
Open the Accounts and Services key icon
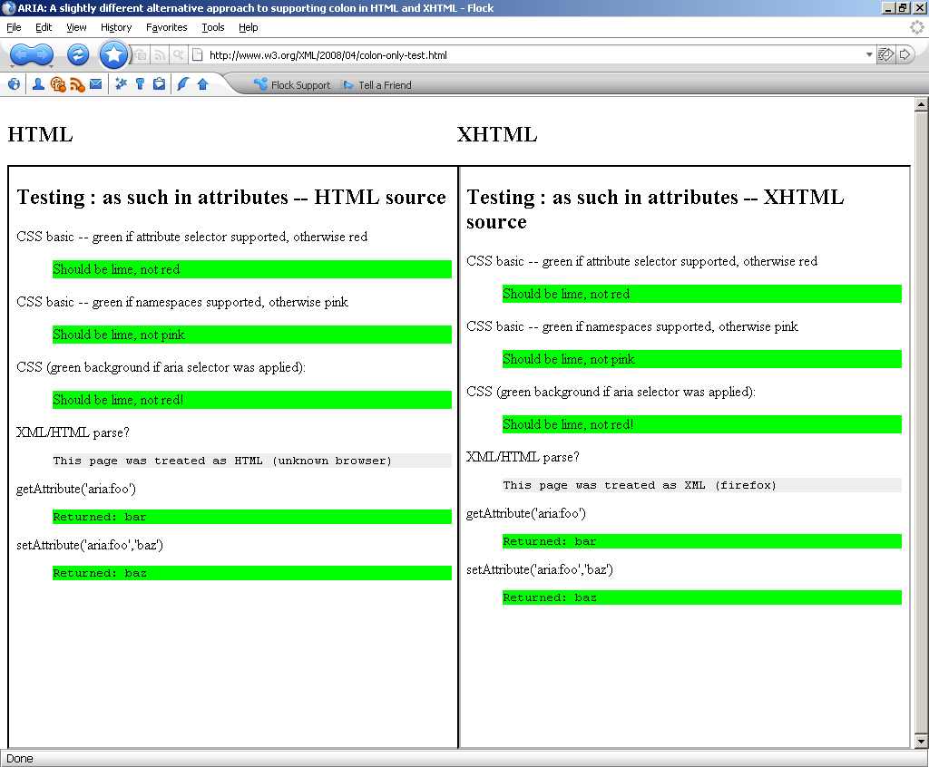[x=140, y=84]
